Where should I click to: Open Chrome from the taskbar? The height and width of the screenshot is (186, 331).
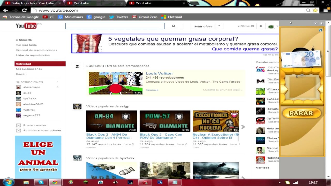pos(55,182)
